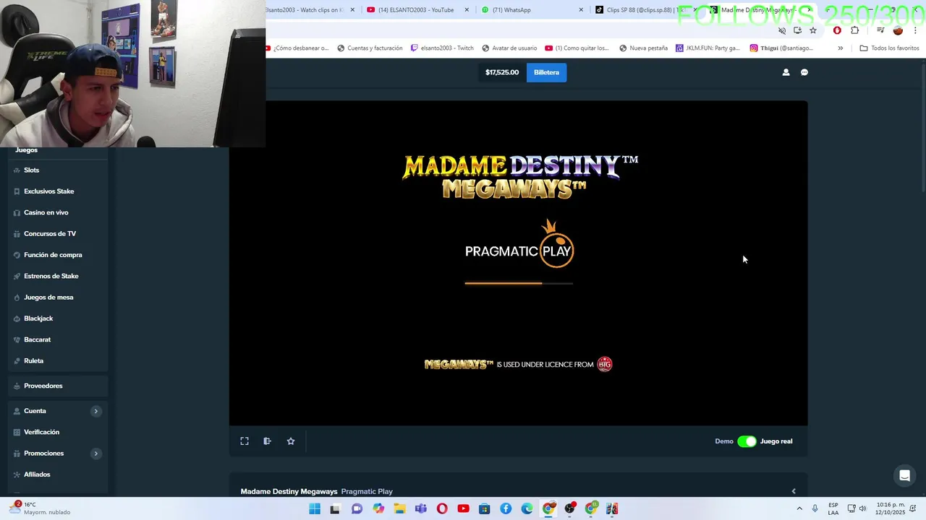The height and width of the screenshot is (520, 926).
Task: Collapse the Madame Destiny Megaways info panel
Action: click(794, 491)
